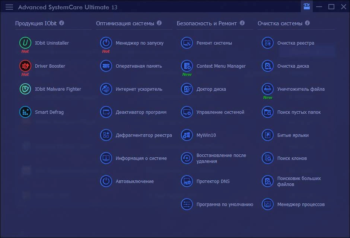Launch Driver Booster via its label
The height and width of the screenshot is (238, 350).
click(x=50, y=66)
